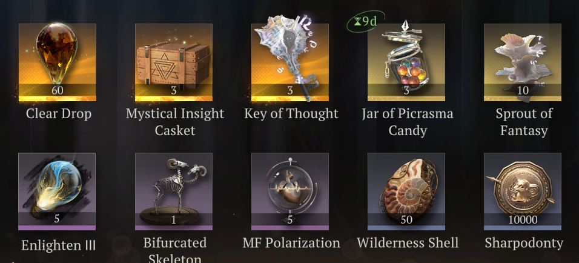
Task: Click the Key of Thought shell key
Action: pos(290,62)
